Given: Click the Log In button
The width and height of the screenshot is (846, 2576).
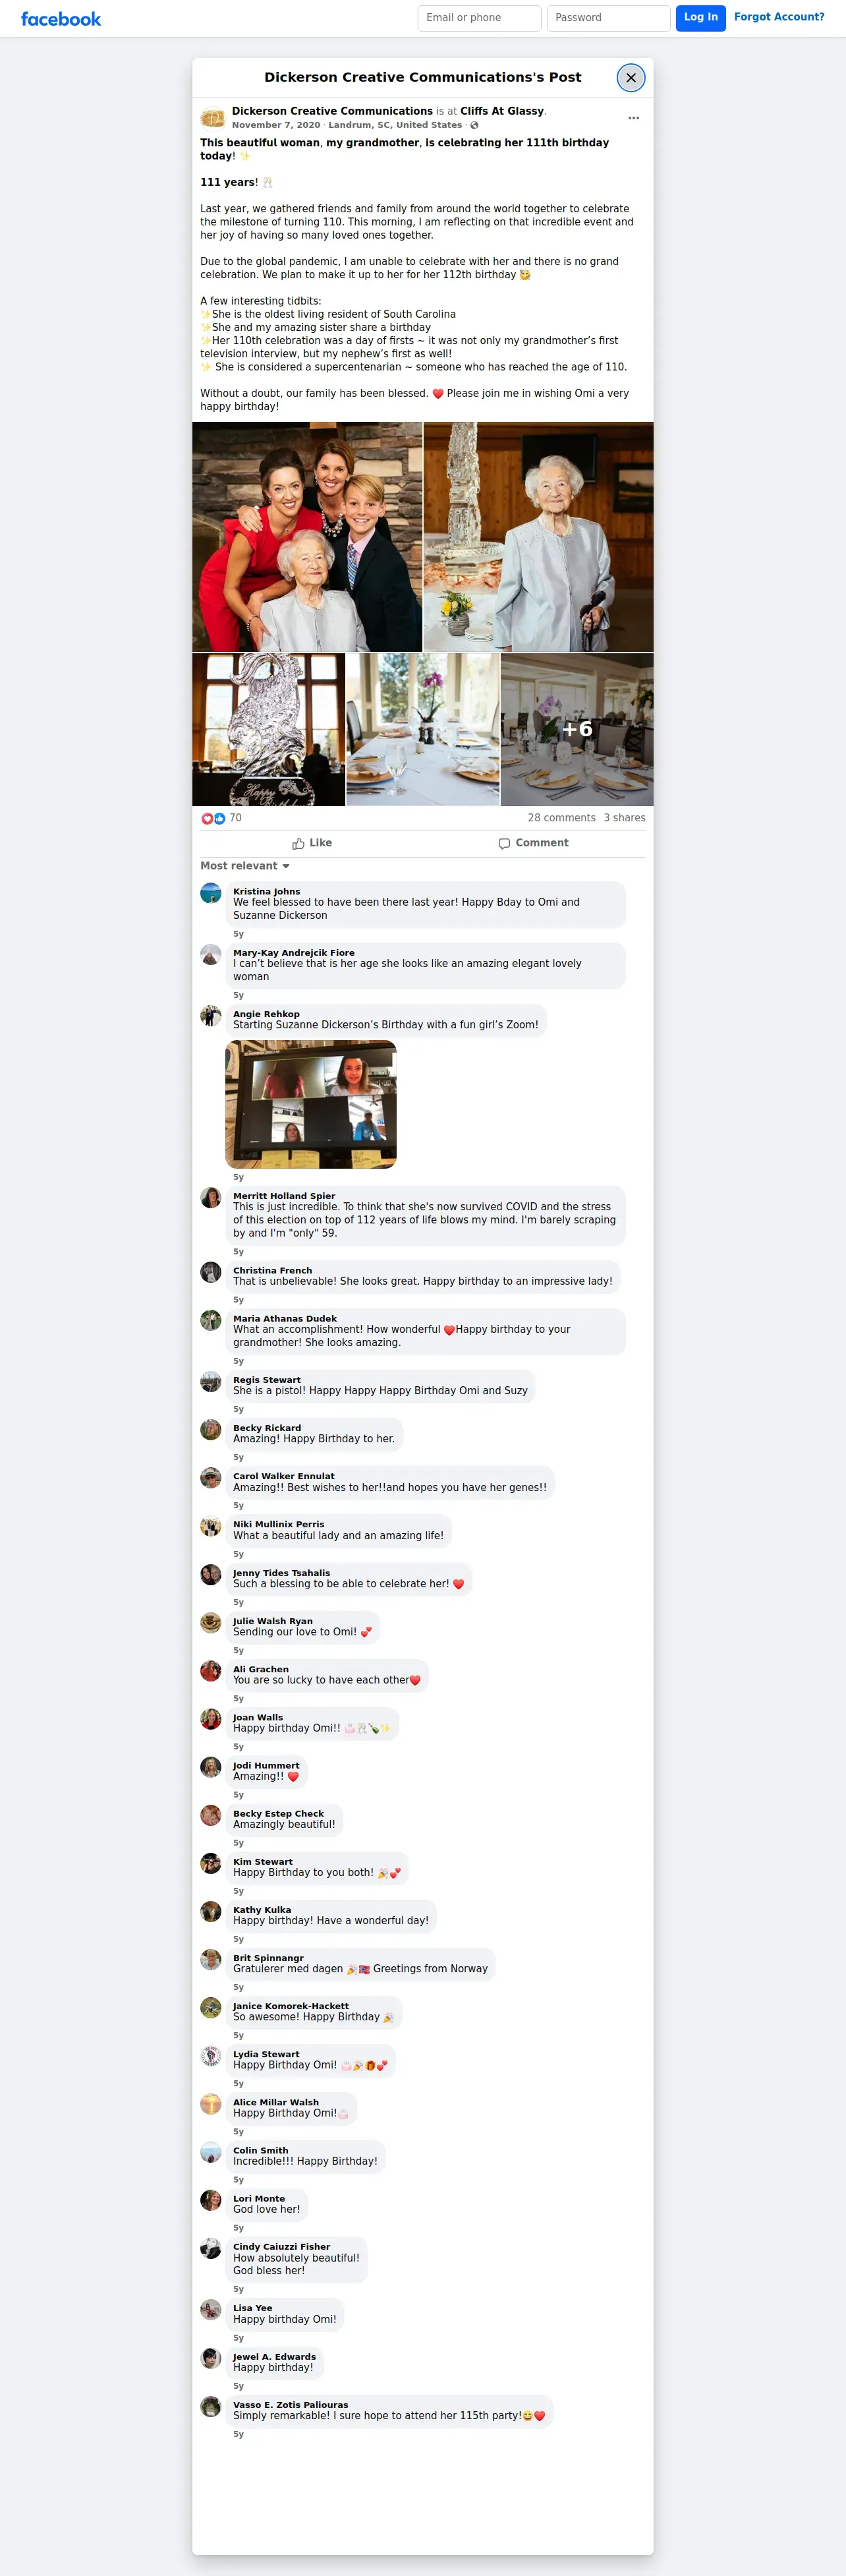Looking at the screenshot, I should tap(700, 18).
